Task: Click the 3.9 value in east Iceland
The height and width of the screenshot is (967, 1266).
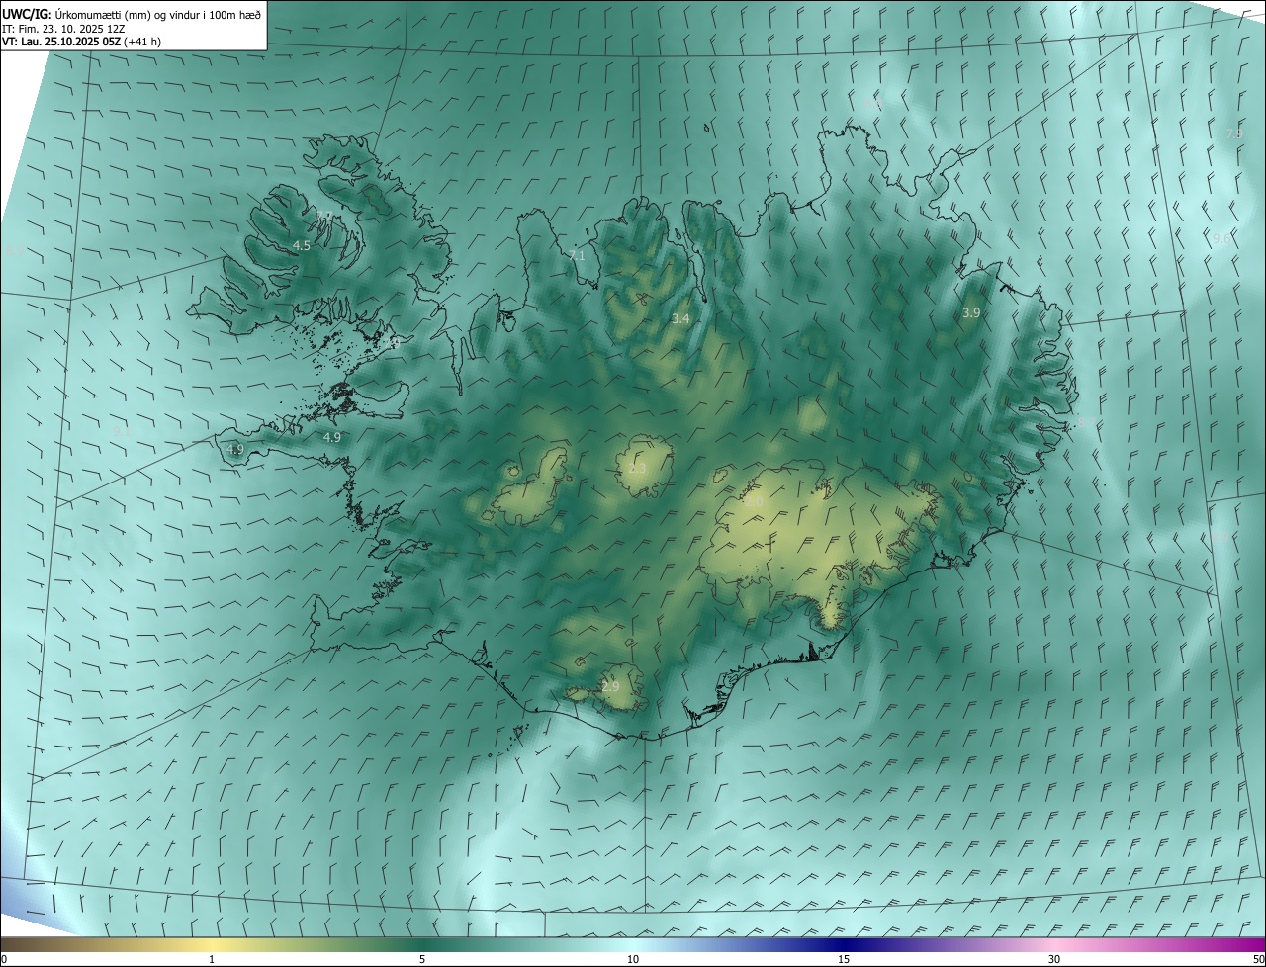Action: point(971,312)
